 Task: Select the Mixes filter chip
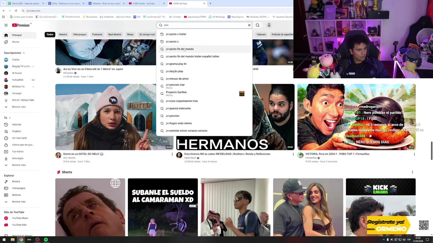click(130, 34)
